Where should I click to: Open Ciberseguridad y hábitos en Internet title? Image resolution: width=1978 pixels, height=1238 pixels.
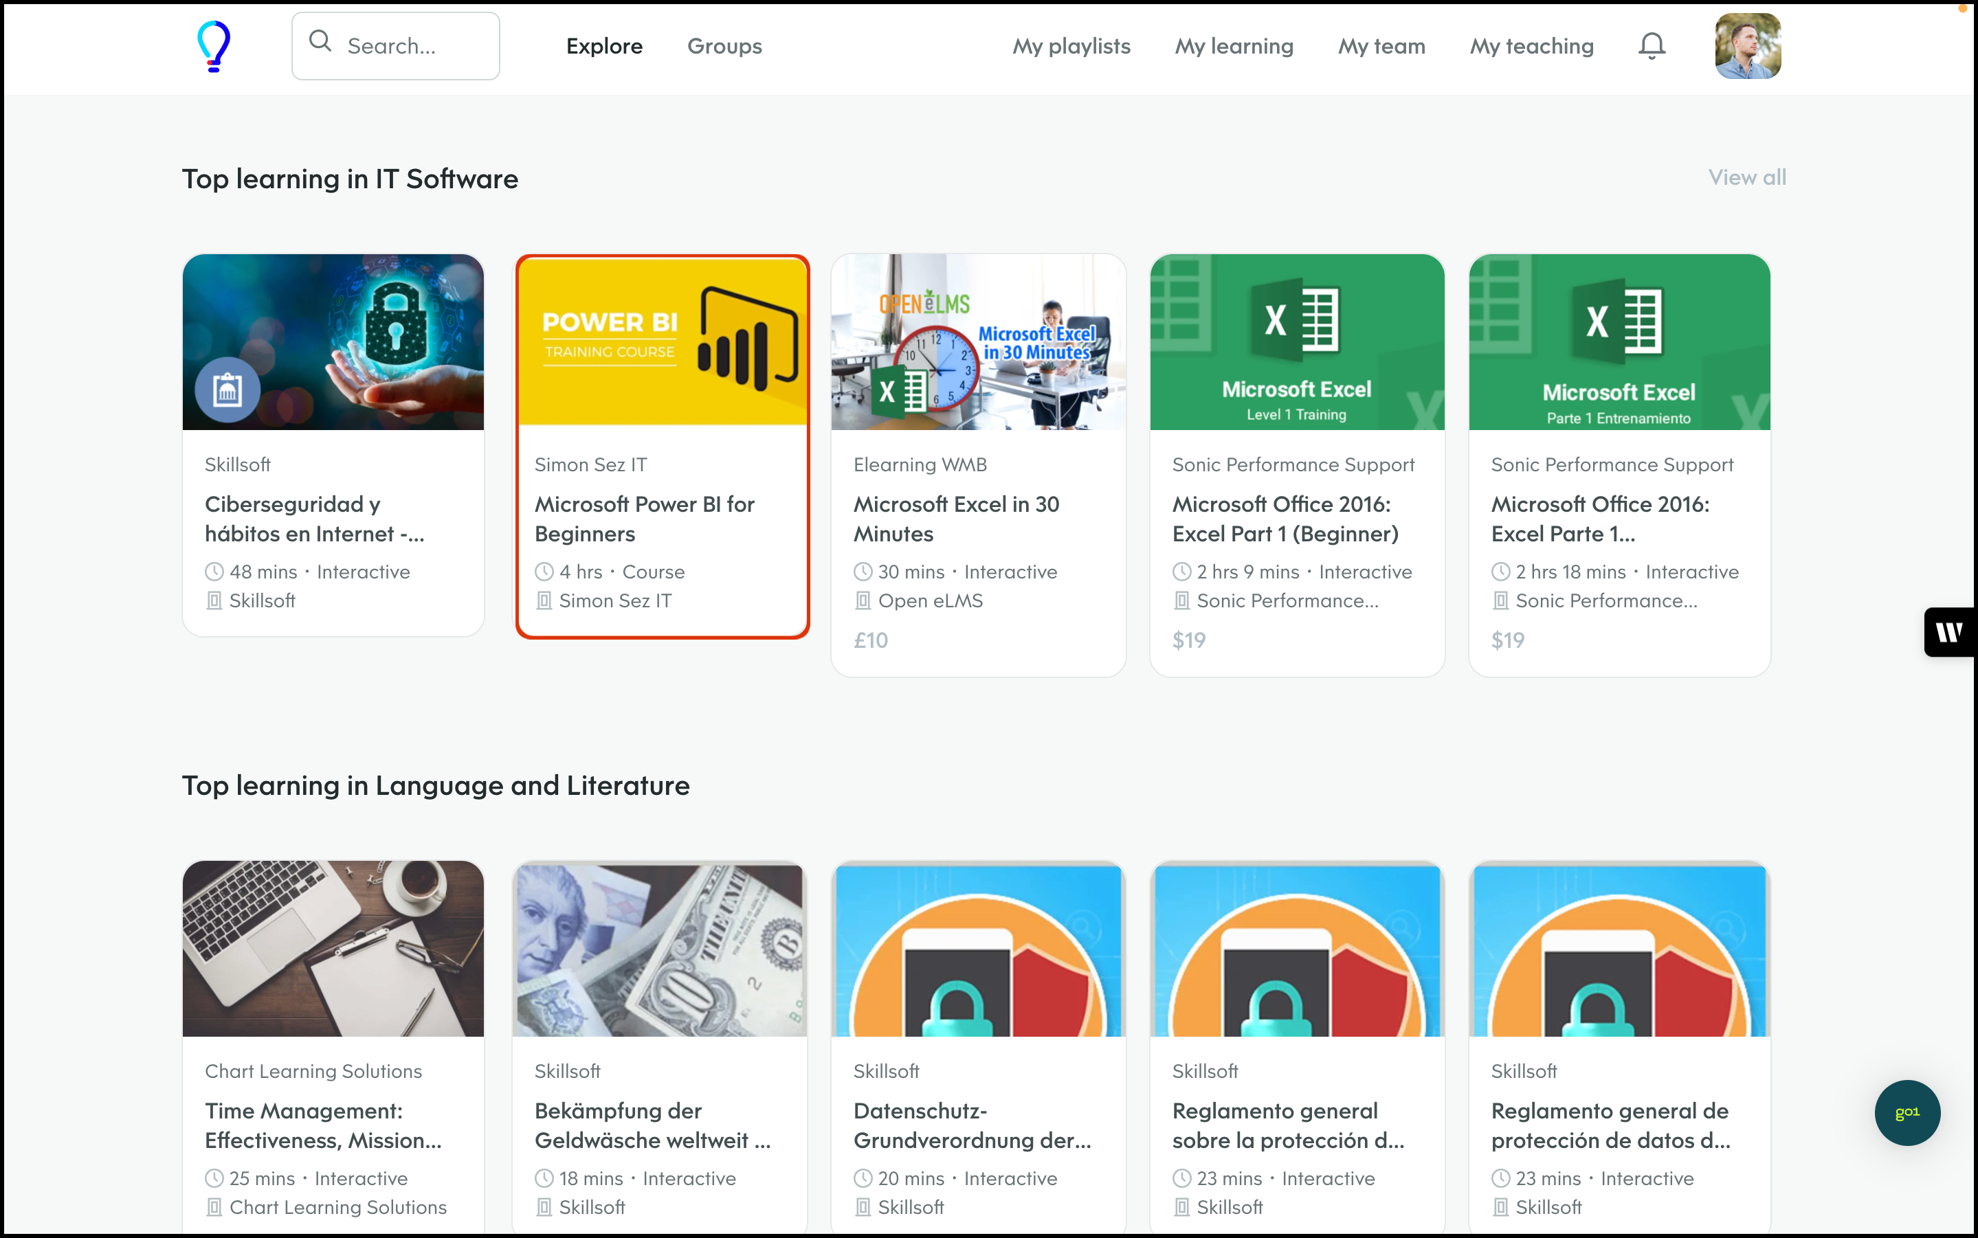tap(315, 519)
